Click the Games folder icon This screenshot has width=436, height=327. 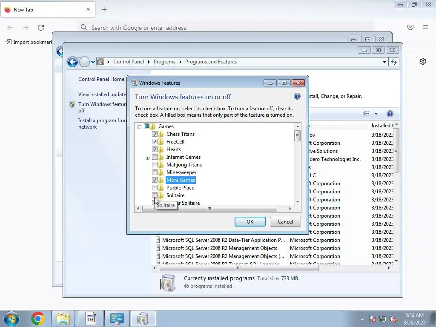pos(153,126)
